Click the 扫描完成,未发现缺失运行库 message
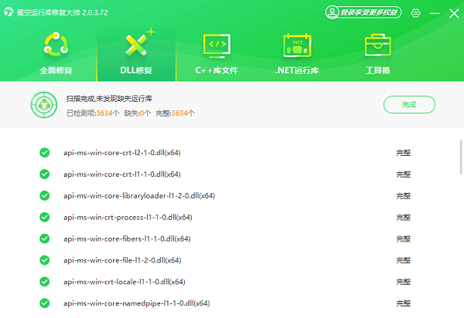464x318 pixels. (109, 99)
